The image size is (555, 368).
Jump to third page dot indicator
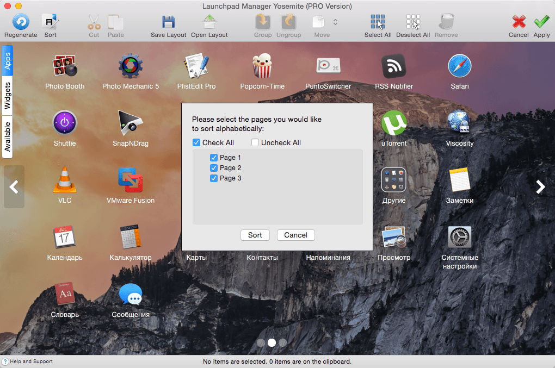tap(282, 342)
